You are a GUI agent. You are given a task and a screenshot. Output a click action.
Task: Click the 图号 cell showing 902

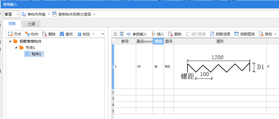click(x=169, y=67)
